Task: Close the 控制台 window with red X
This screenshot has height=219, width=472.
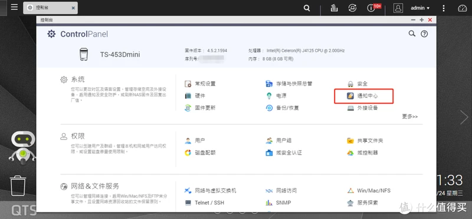Action: tap(430, 20)
